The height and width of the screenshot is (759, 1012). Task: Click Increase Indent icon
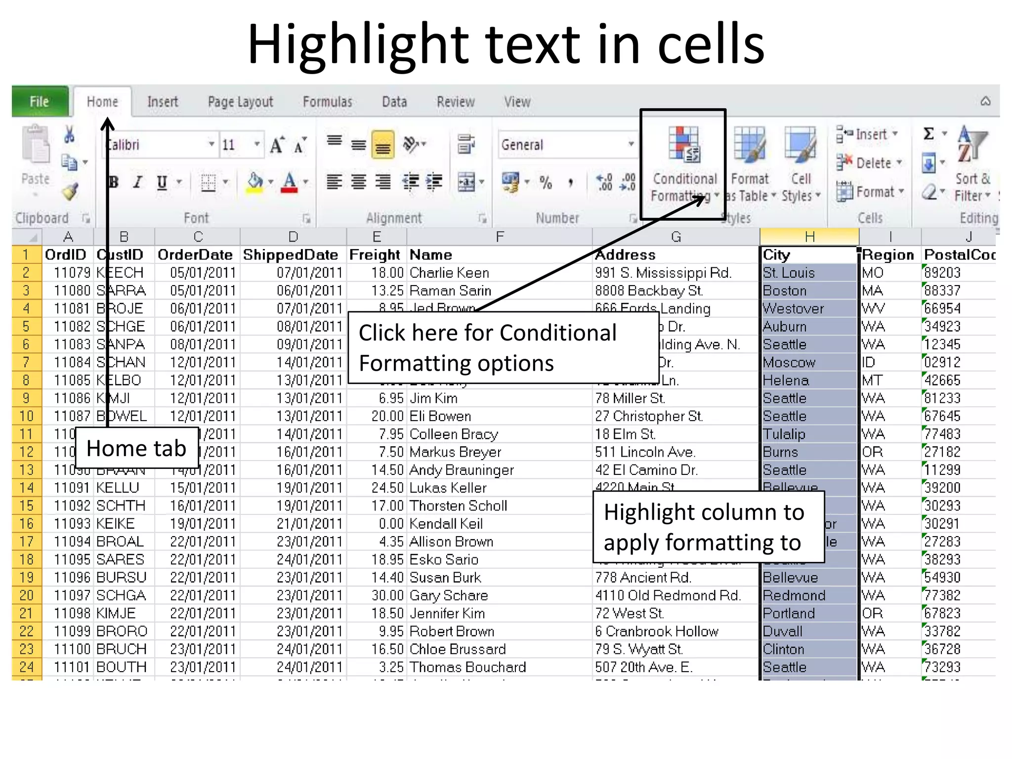point(434,182)
